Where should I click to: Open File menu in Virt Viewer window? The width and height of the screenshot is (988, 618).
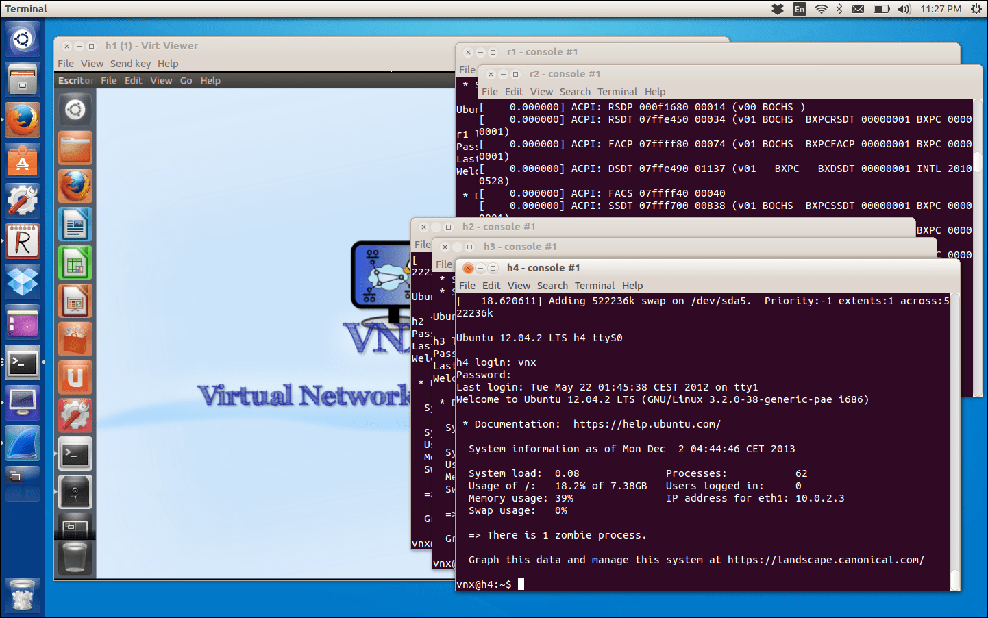click(x=66, y=64)
